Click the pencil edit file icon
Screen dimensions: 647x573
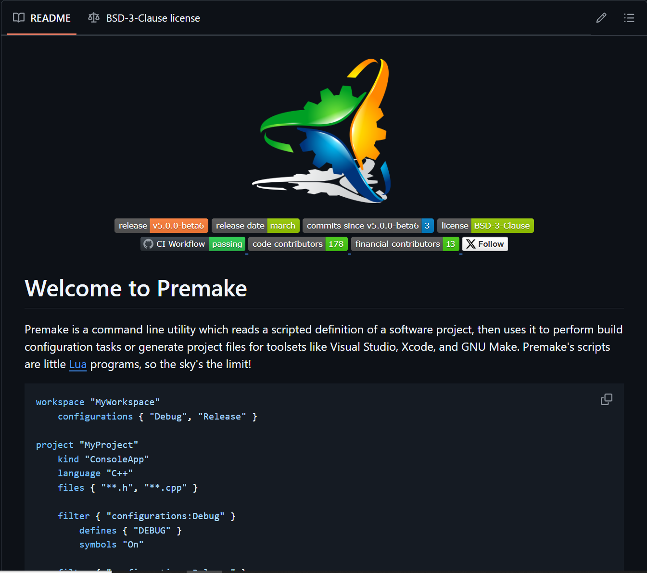(601, 18)
